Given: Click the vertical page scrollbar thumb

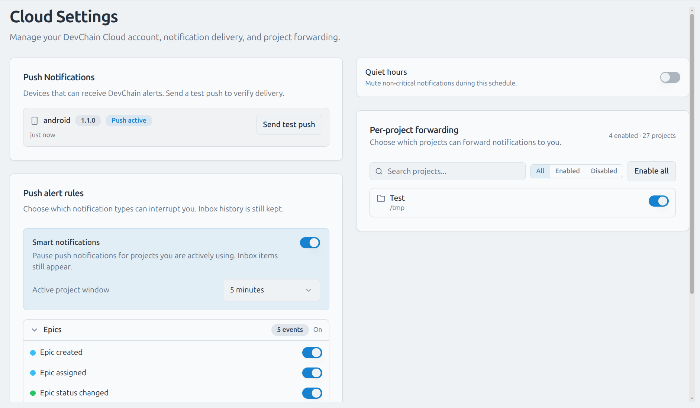Looking at the screenshot, I should (x=692, y=154).
